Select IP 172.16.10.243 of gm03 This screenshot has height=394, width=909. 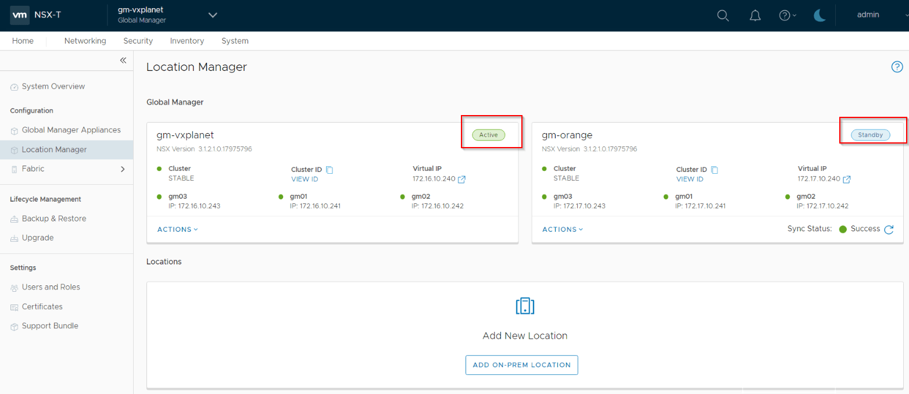pyautogui.click(x=194, y=206)
